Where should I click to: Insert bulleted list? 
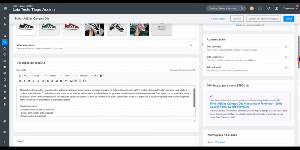click(43, 81)
